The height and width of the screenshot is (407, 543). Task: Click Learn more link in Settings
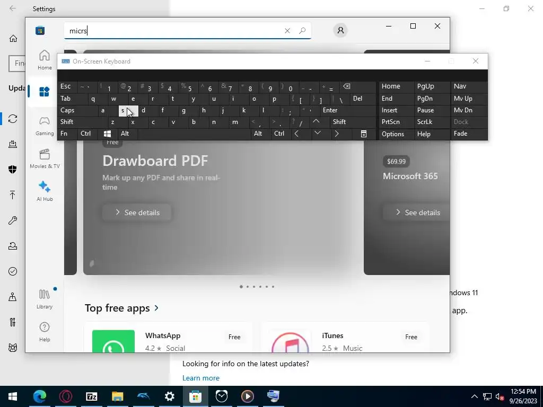[x=201, y=378]
